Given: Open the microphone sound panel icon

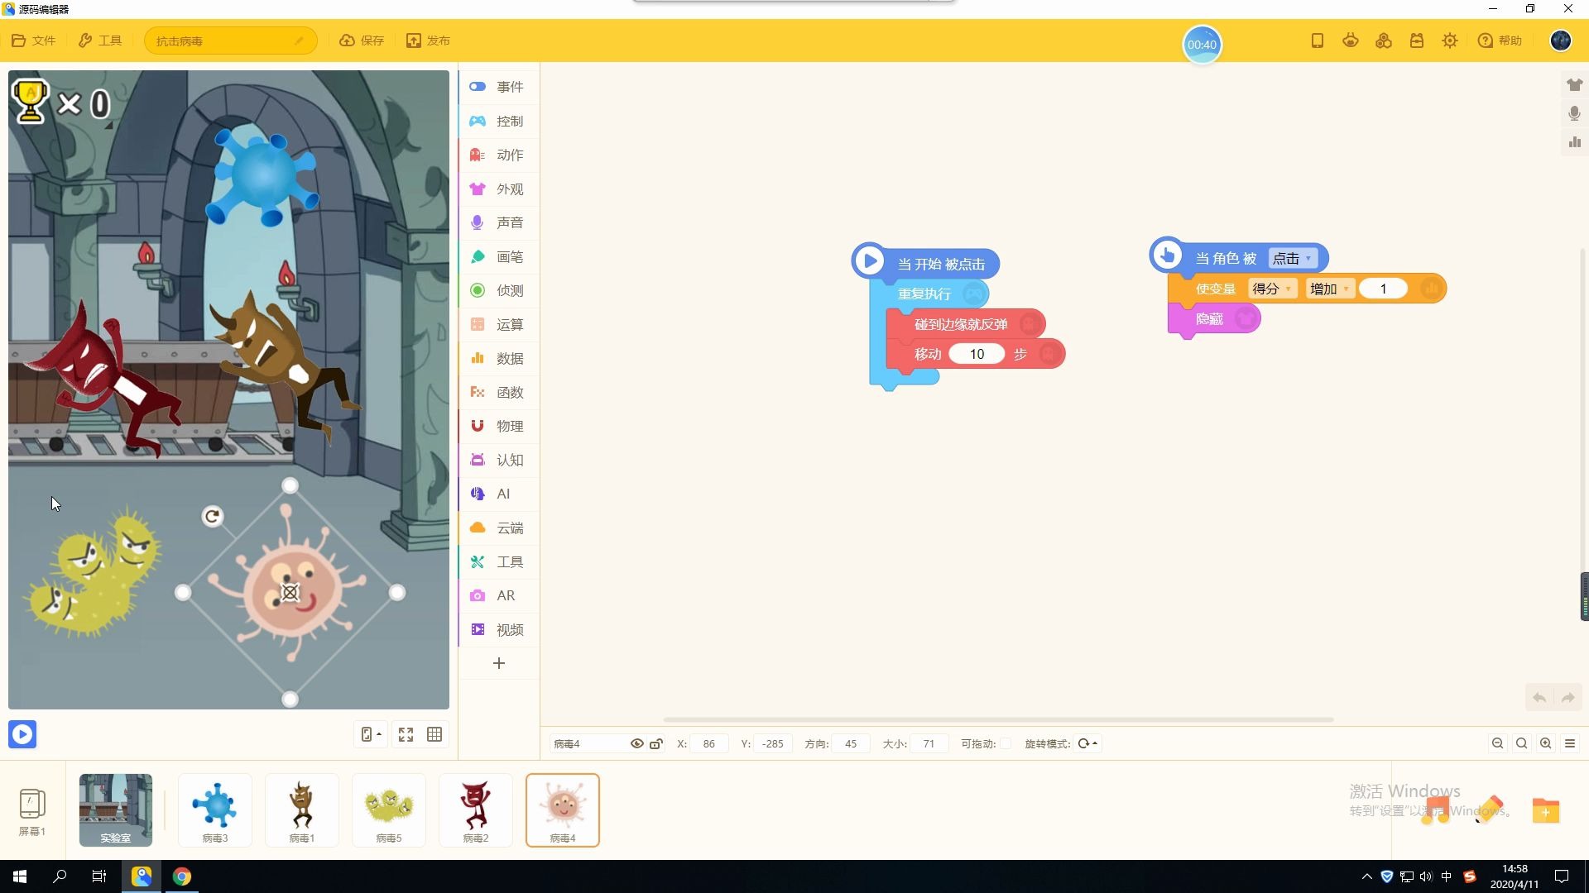Looking at the screenshot, I should [x=1574, y=113].
